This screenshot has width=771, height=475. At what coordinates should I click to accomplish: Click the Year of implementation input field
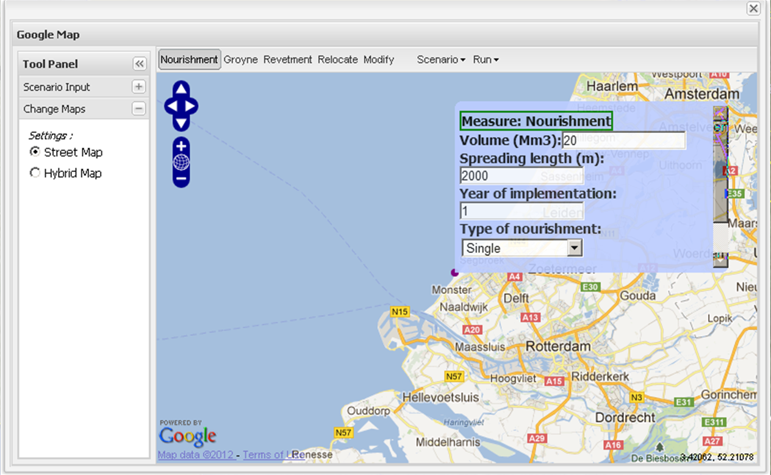pos(522,211)
